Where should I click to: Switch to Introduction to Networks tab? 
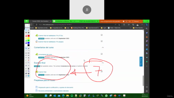64,21
